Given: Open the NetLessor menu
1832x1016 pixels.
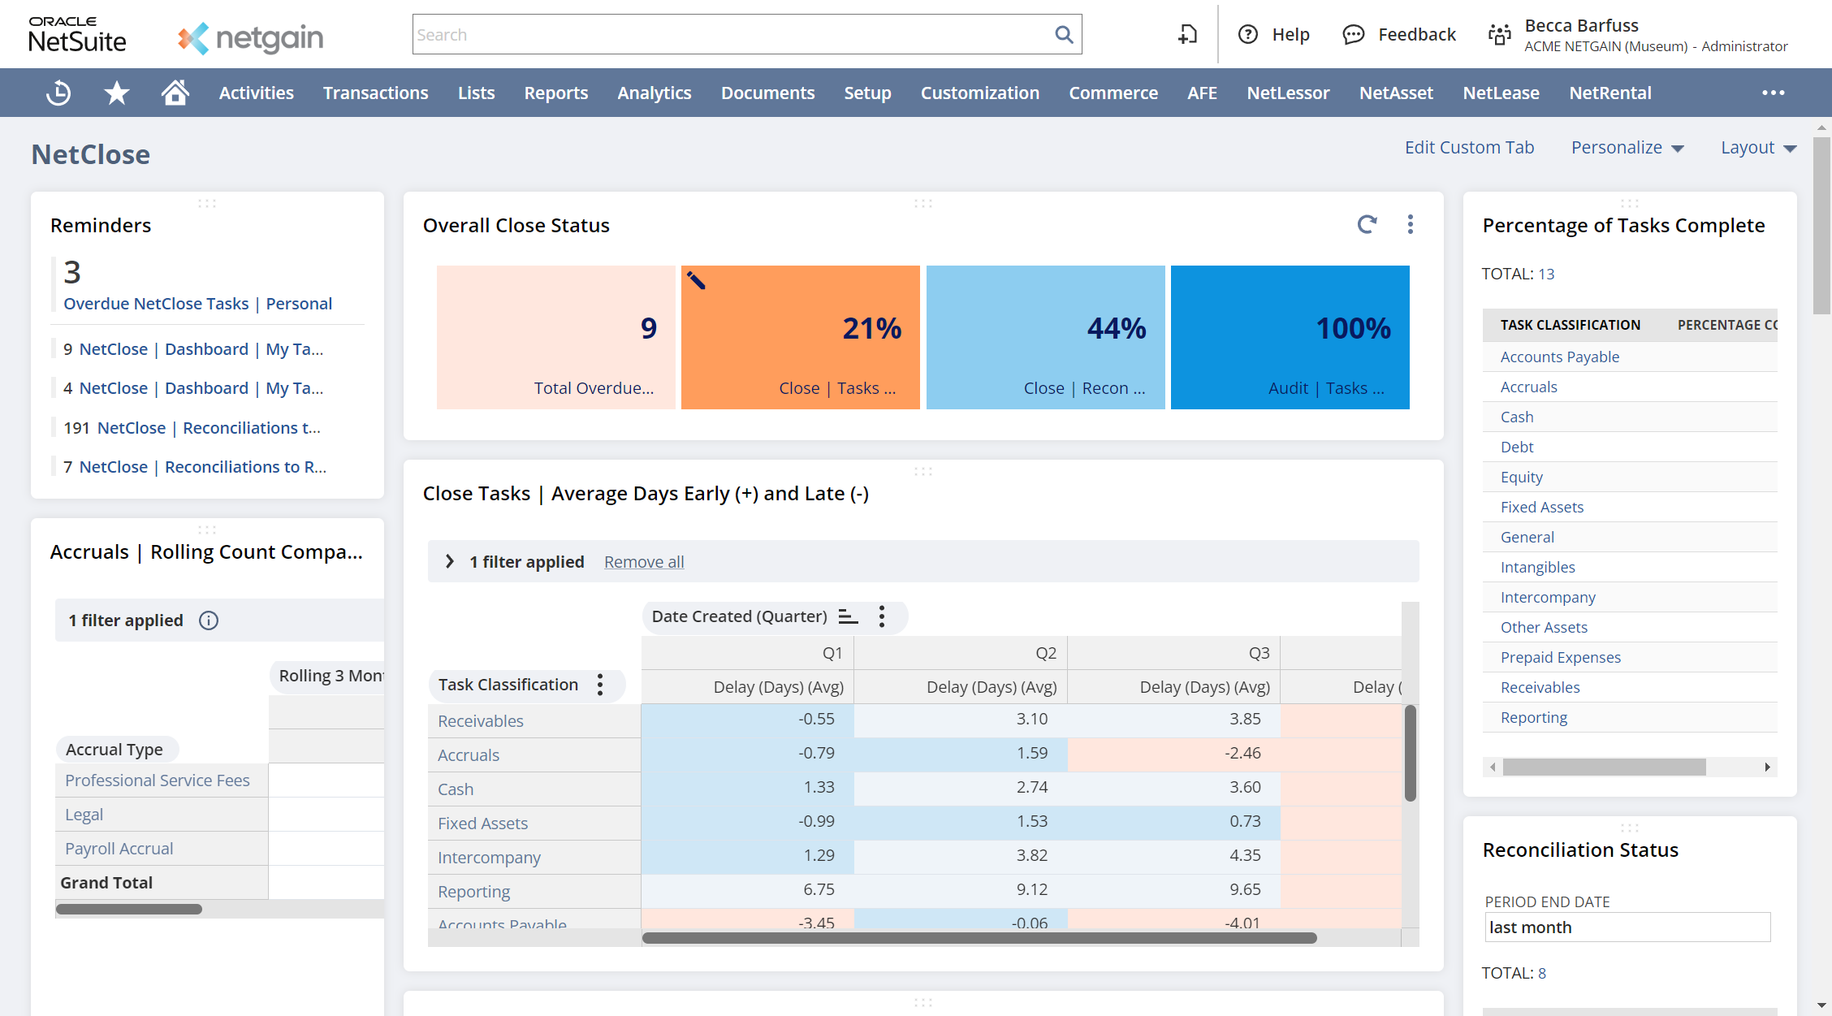Looking at the screenshot, I should [x=1288, y=93].
